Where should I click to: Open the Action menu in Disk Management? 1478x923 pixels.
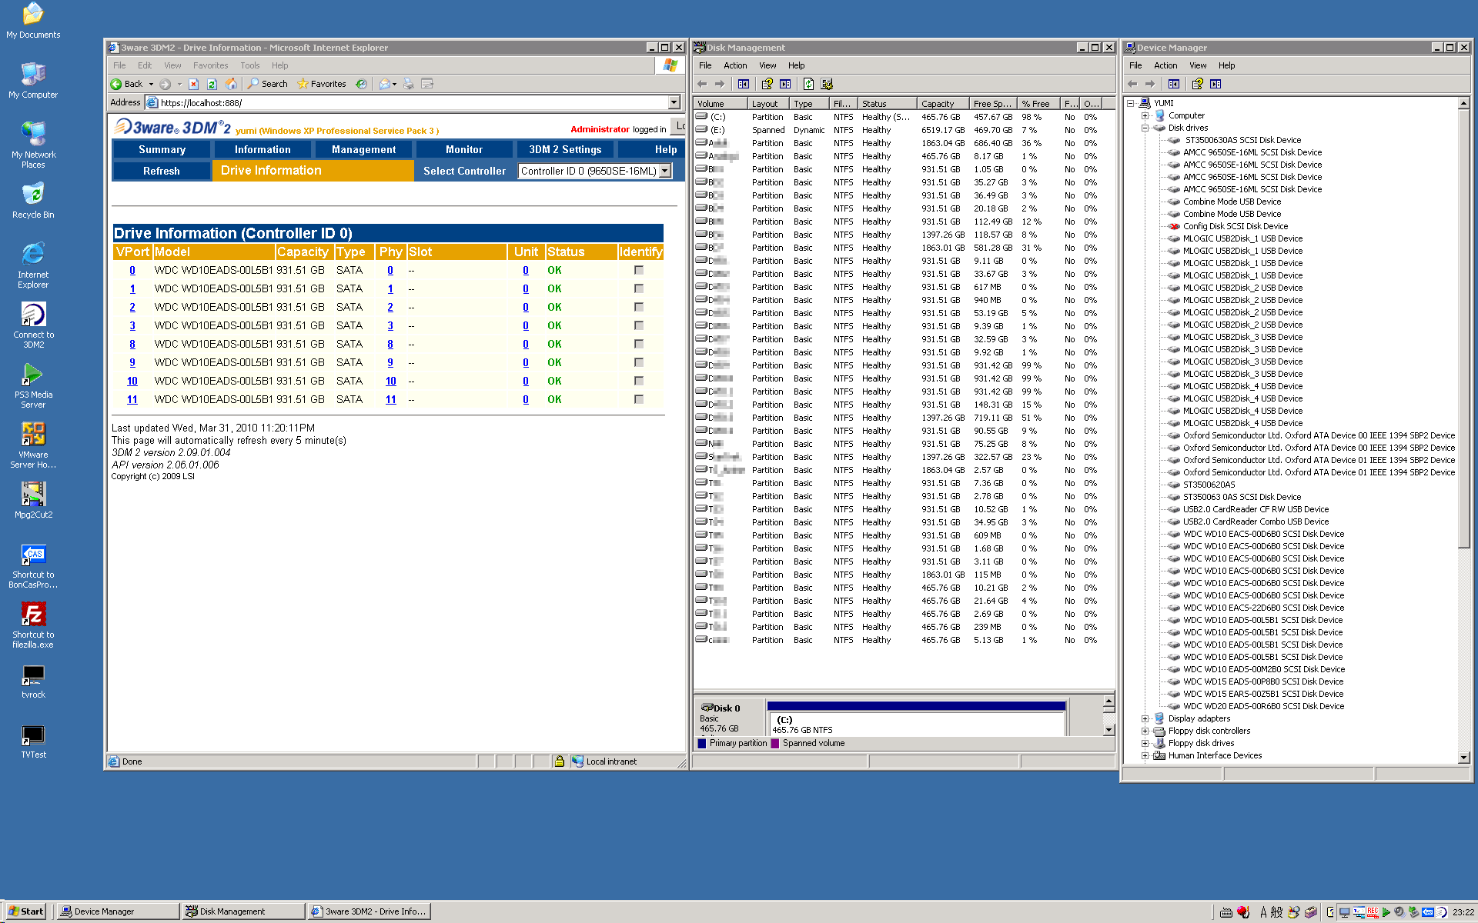point(735,65)
